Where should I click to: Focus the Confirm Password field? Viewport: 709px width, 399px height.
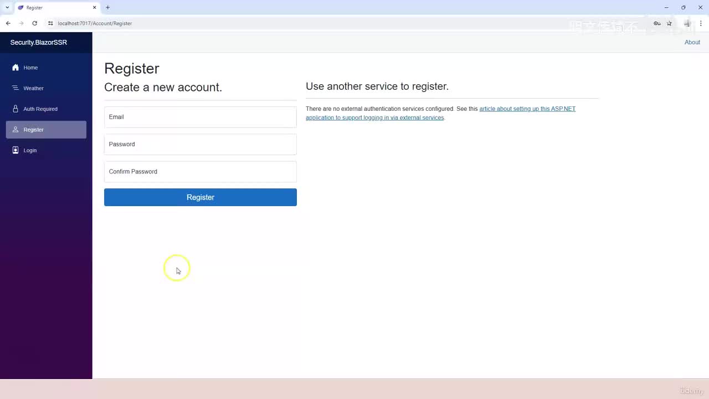pyautogui.click(x=201, y=172)
